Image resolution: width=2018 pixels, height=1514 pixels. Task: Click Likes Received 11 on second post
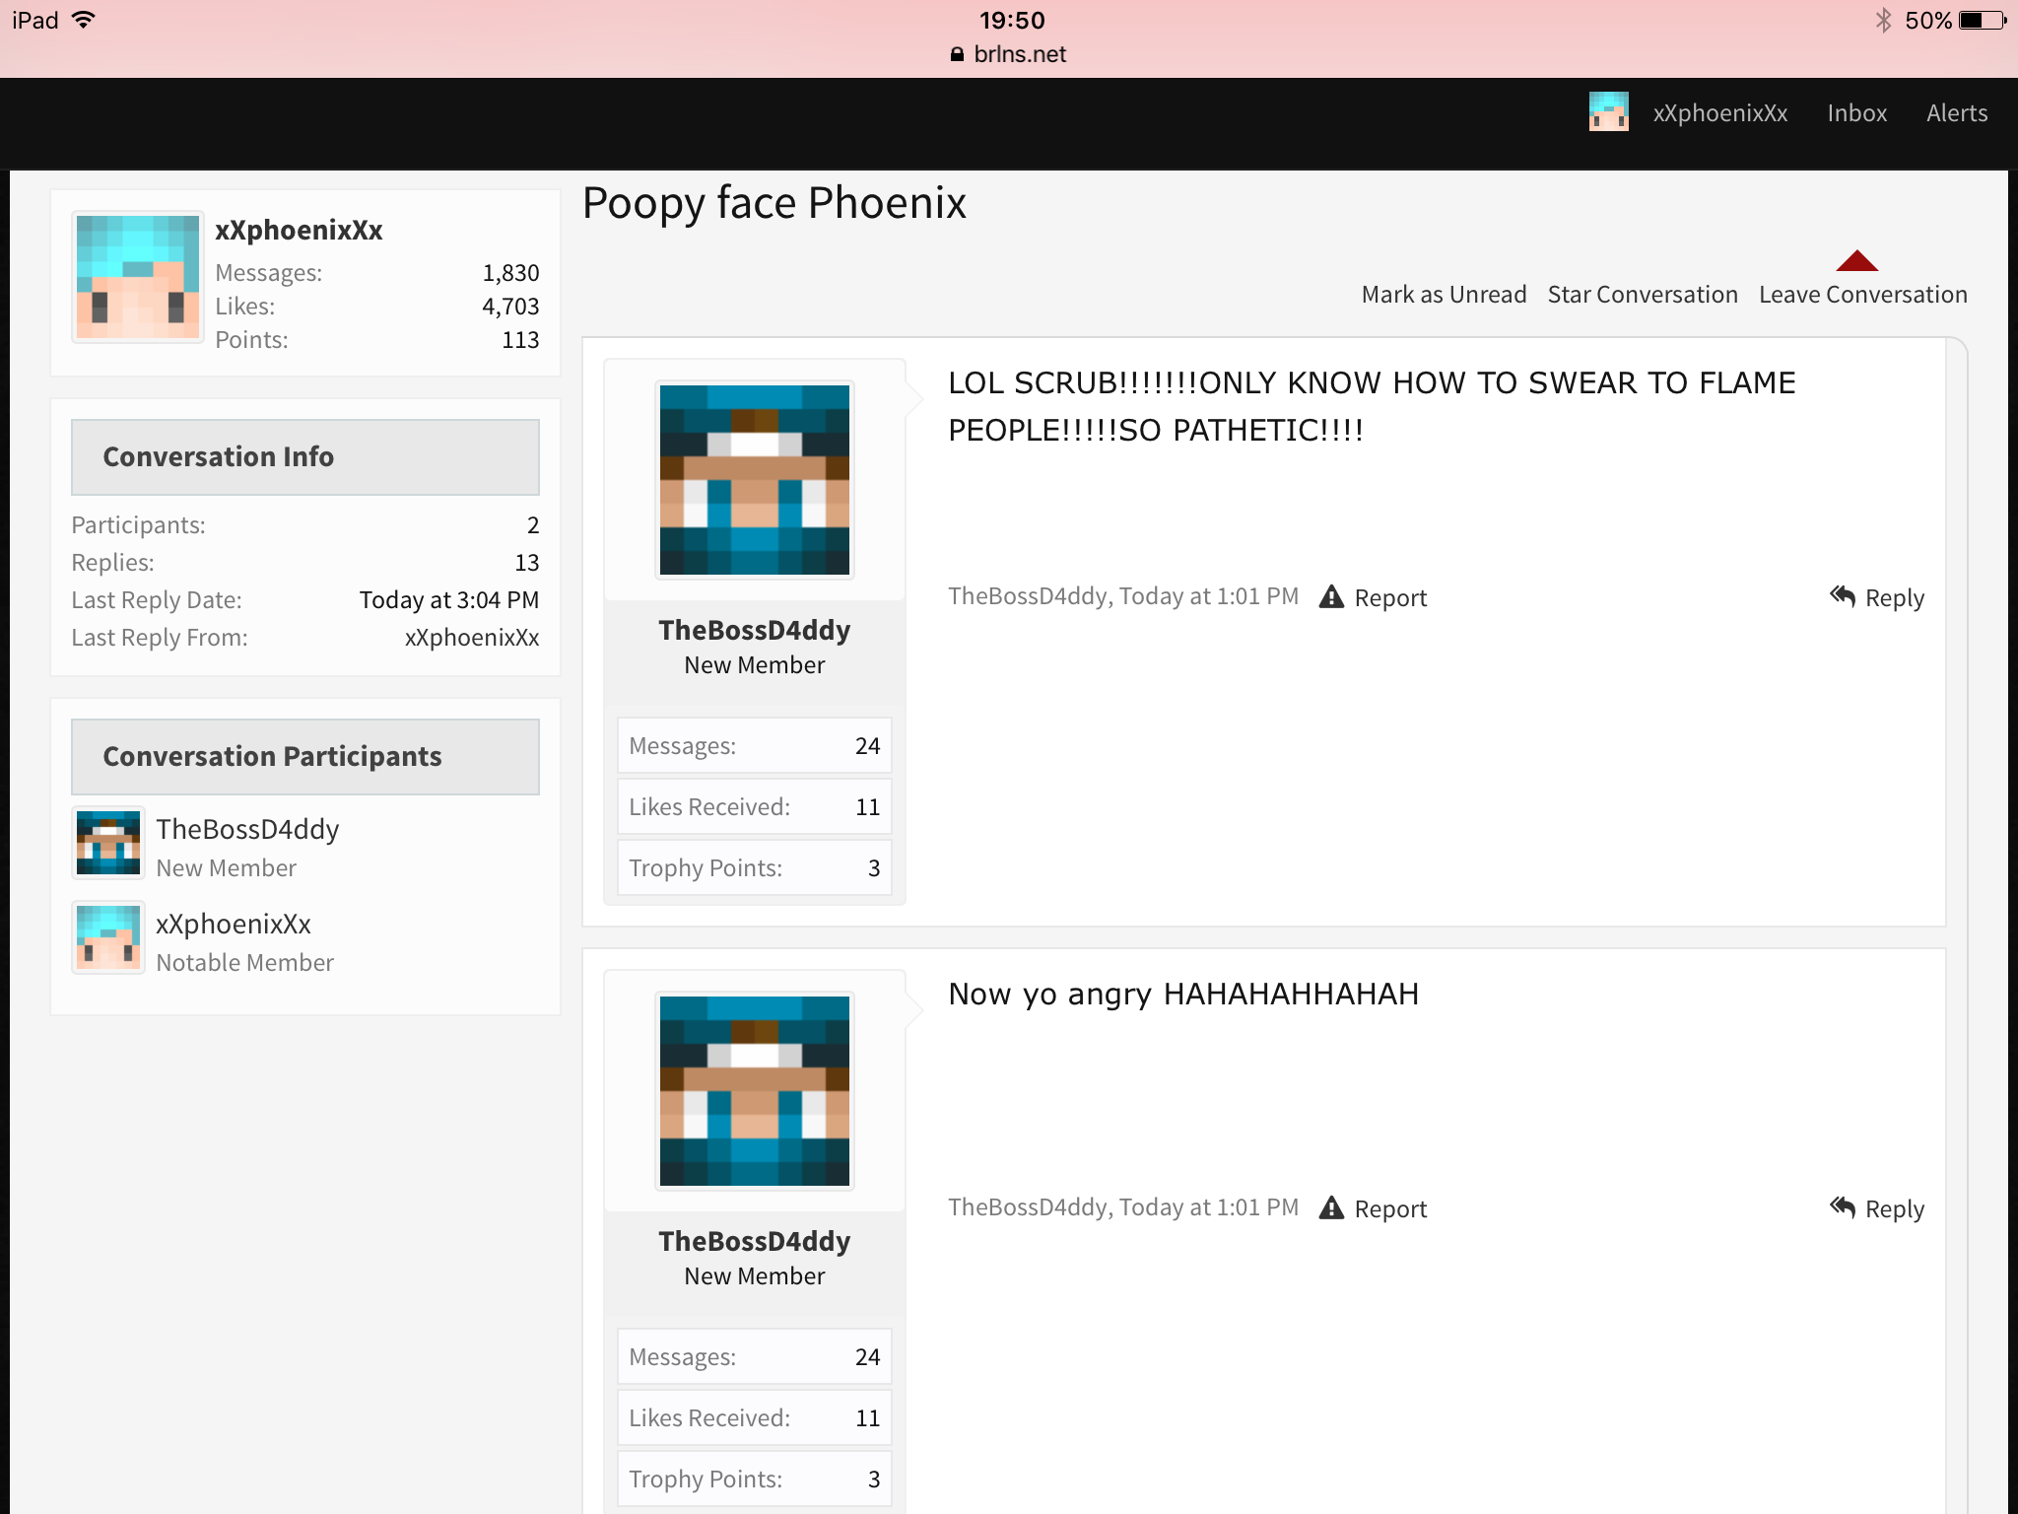tap(755, 1418)
